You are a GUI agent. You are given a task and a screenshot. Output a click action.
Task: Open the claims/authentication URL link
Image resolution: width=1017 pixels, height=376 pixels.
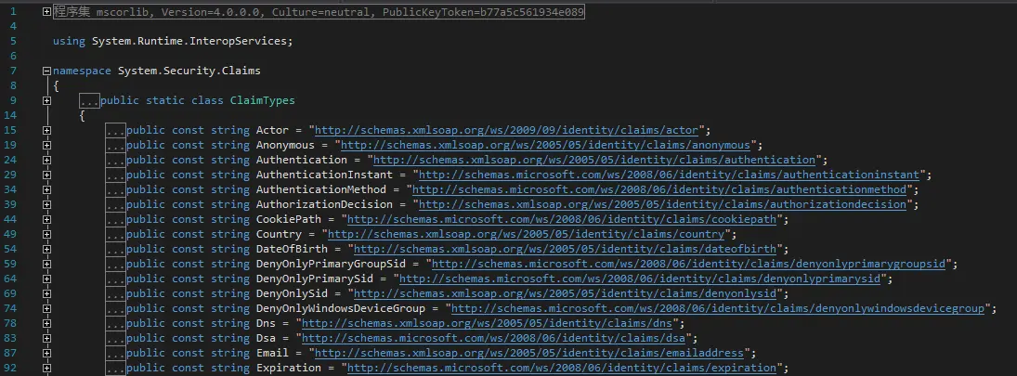point(594,160)
